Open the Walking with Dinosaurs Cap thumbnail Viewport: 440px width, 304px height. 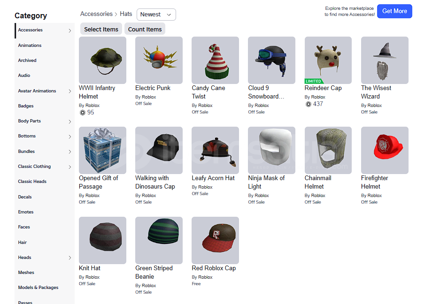[x=159, y=150]
